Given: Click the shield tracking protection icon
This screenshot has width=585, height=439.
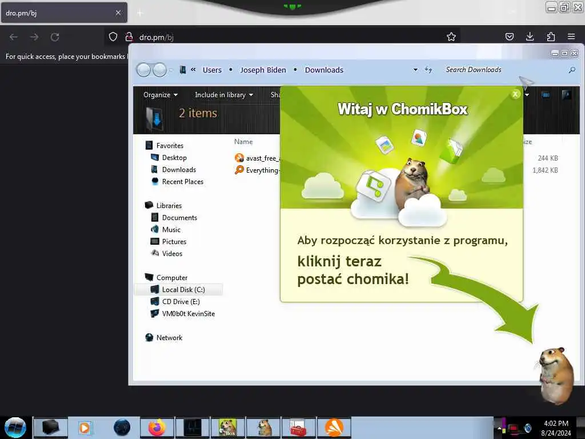Looking at the screenshot, I should point(113,37).
